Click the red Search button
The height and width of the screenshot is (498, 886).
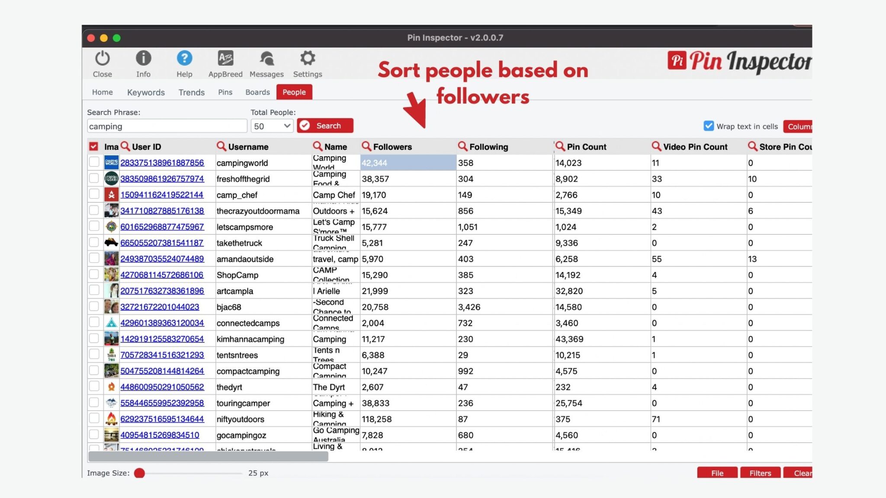point(325,125)
